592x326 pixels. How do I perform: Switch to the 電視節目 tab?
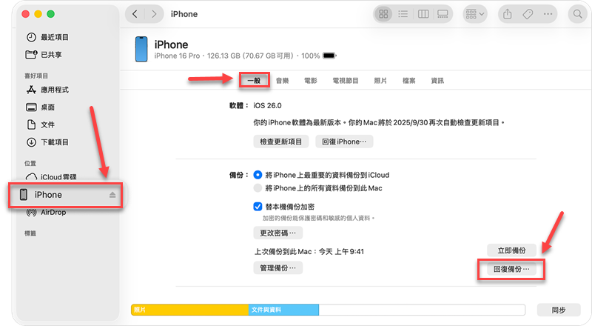[345, 81]
